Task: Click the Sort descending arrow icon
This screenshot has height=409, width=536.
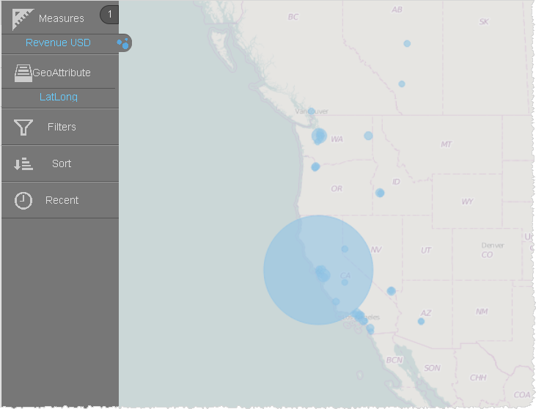Action: coord(23,164)
